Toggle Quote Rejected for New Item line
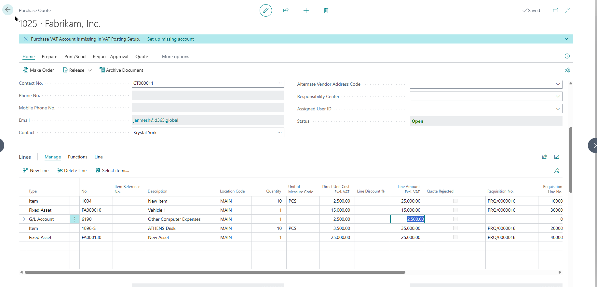Viewport: 597px width, 287px height. (455, 201)
